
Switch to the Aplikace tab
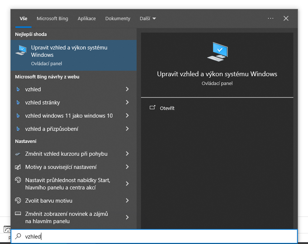pos(87,18)
